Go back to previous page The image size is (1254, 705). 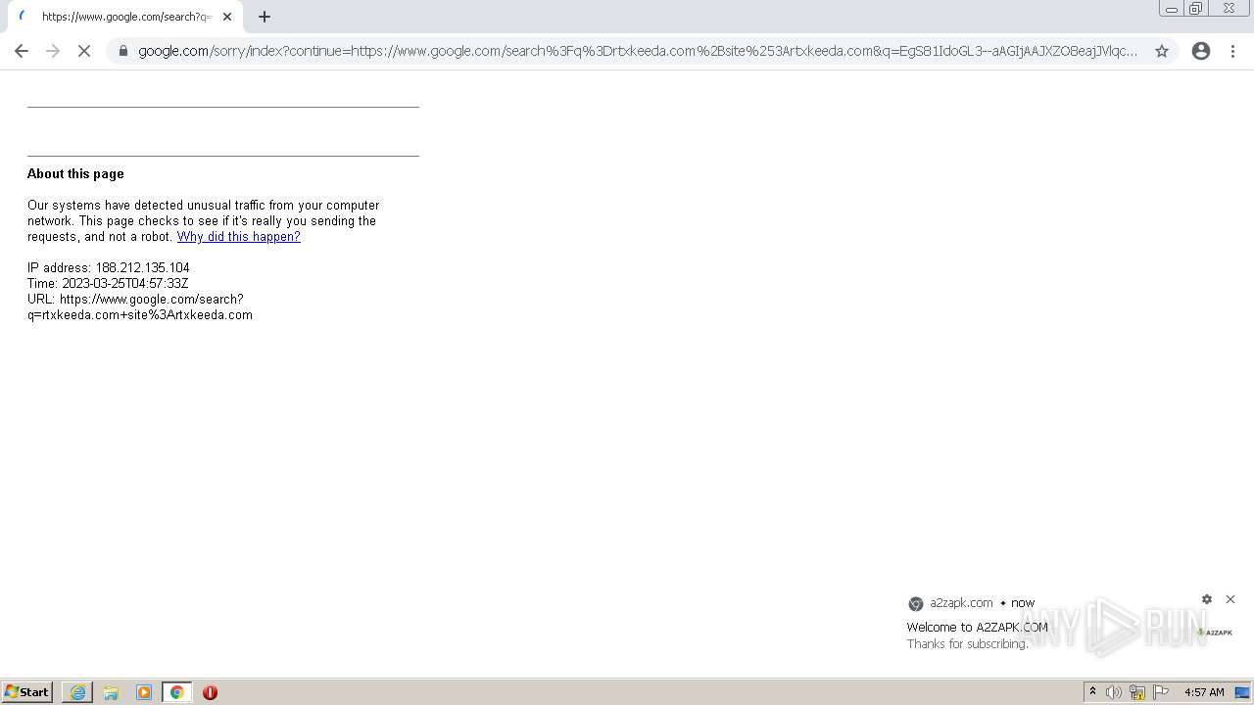22,51
